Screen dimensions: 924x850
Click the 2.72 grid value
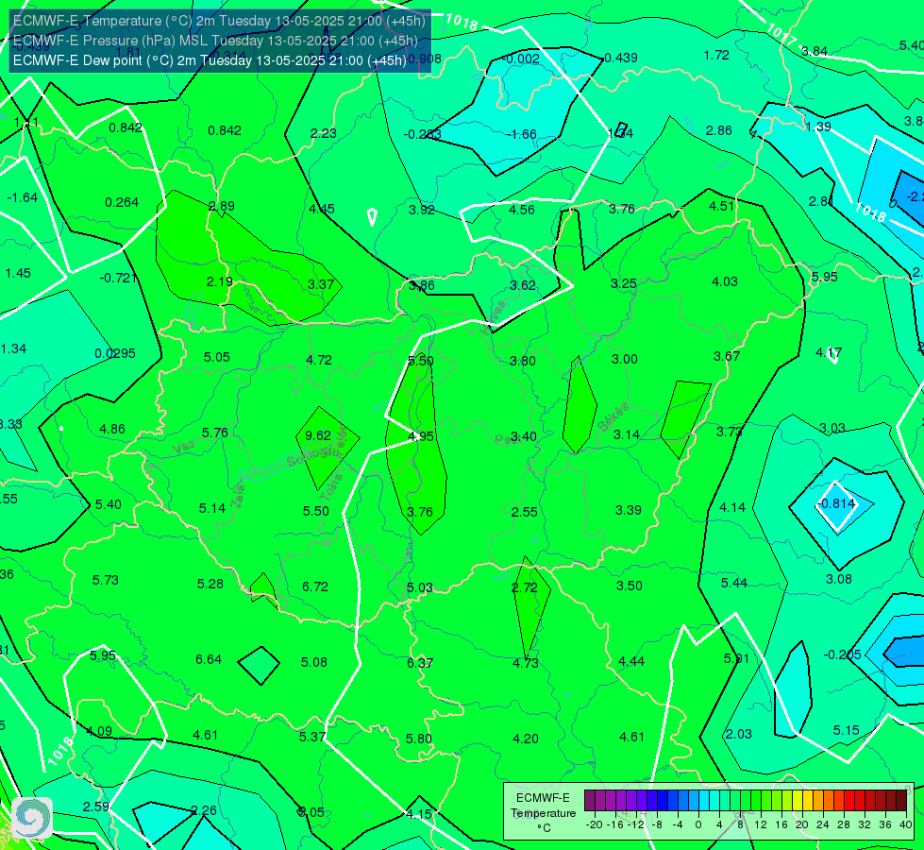(525, 587)
